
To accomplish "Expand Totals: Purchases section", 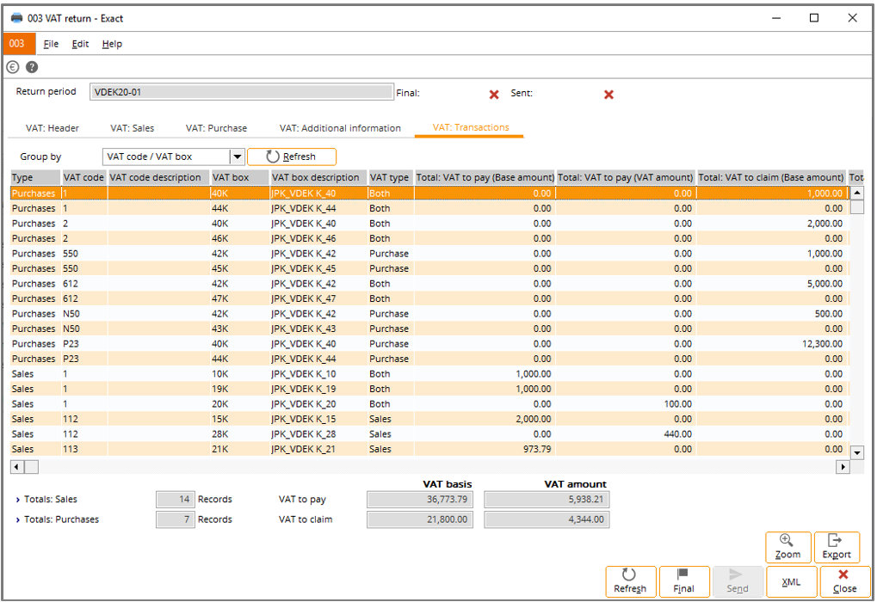I will click(x=18, y=519).
